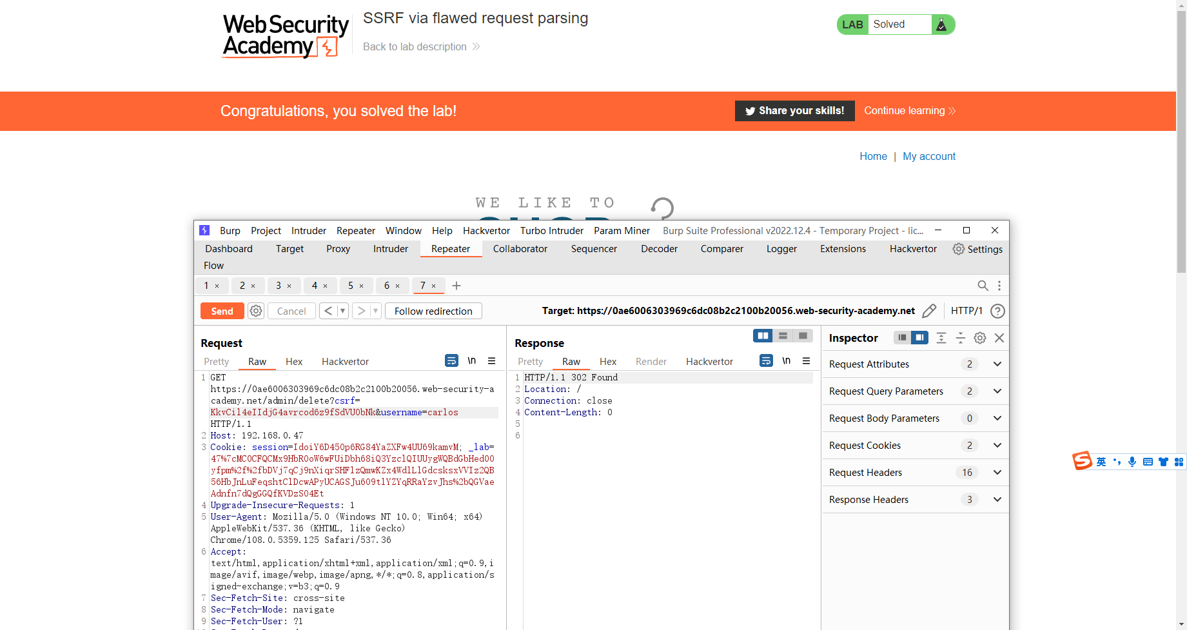Enable non-printable characters with the \n toggle

point(471,360)
